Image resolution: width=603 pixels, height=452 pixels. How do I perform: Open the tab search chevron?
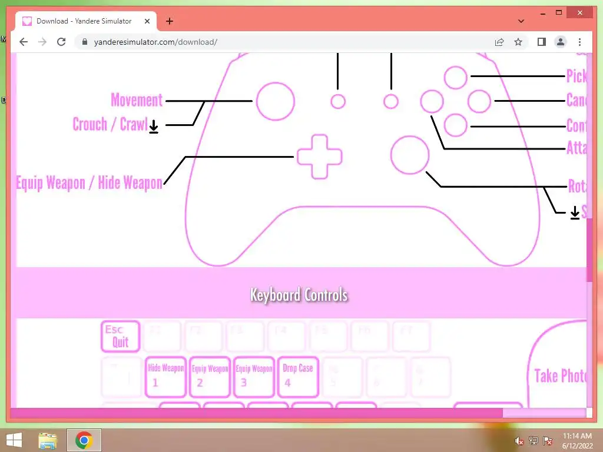(521, 21)
